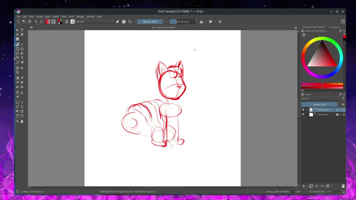The image size is (356, 200).
Task: Select the Pan hand tool
Action: [22, 121]
